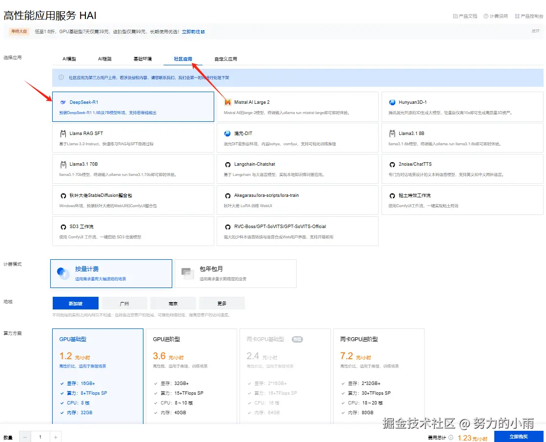Click the 产品文档 document icon
Viewport: 546px width, 442px height.
click(x=455, y=17)
